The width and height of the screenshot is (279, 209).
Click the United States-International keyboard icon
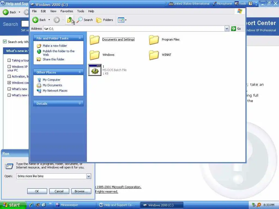(x=171, y=4)
